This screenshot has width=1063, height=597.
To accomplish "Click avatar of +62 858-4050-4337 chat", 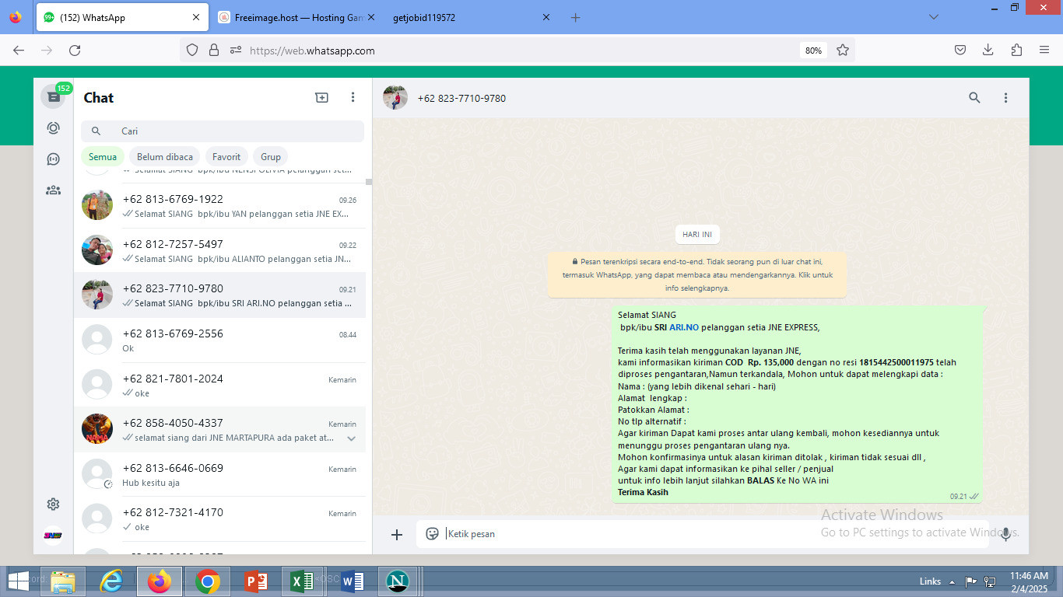I will [97, 429].
